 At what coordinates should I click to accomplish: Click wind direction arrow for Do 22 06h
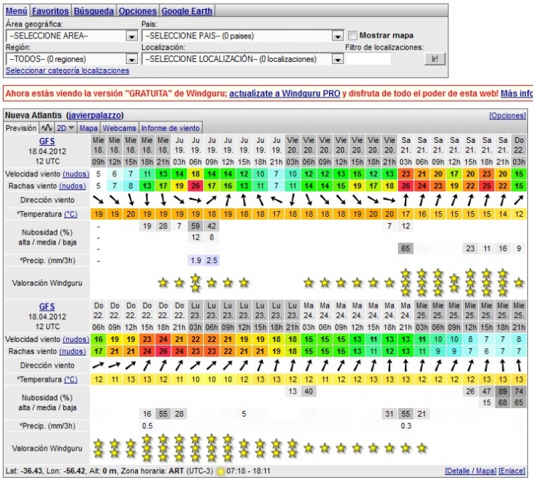point(98,365)
